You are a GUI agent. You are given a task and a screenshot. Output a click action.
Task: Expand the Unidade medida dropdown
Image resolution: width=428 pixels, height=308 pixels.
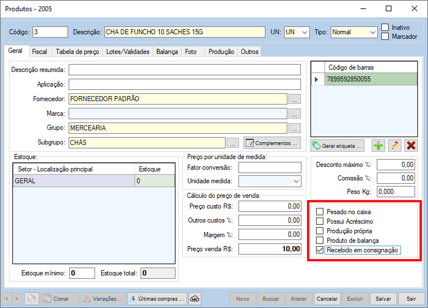click(x=296, y=181)
